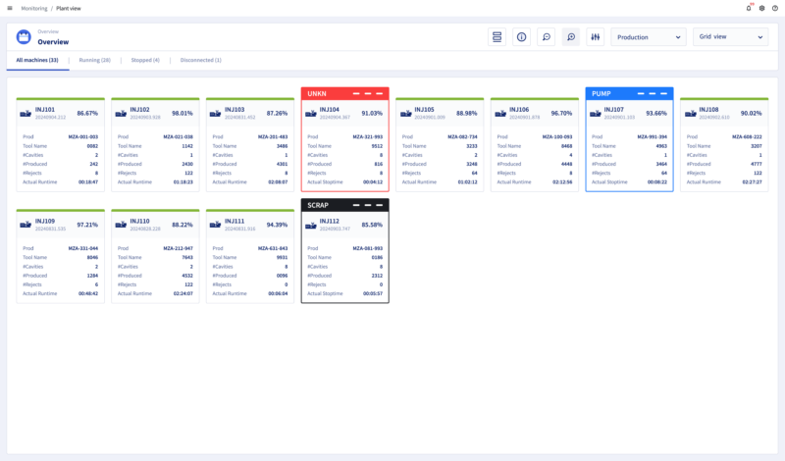Viewport: 785px width, 461px height.
Task: Open the hamburger navigation menu
Action: click(x=10, y=8)
